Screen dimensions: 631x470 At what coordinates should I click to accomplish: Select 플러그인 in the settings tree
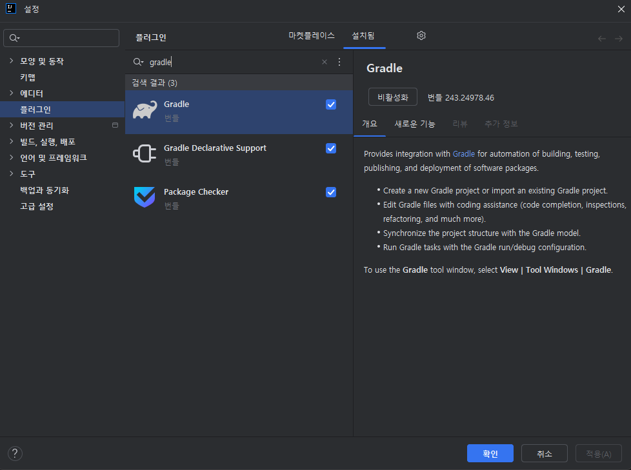click(63, 110)
